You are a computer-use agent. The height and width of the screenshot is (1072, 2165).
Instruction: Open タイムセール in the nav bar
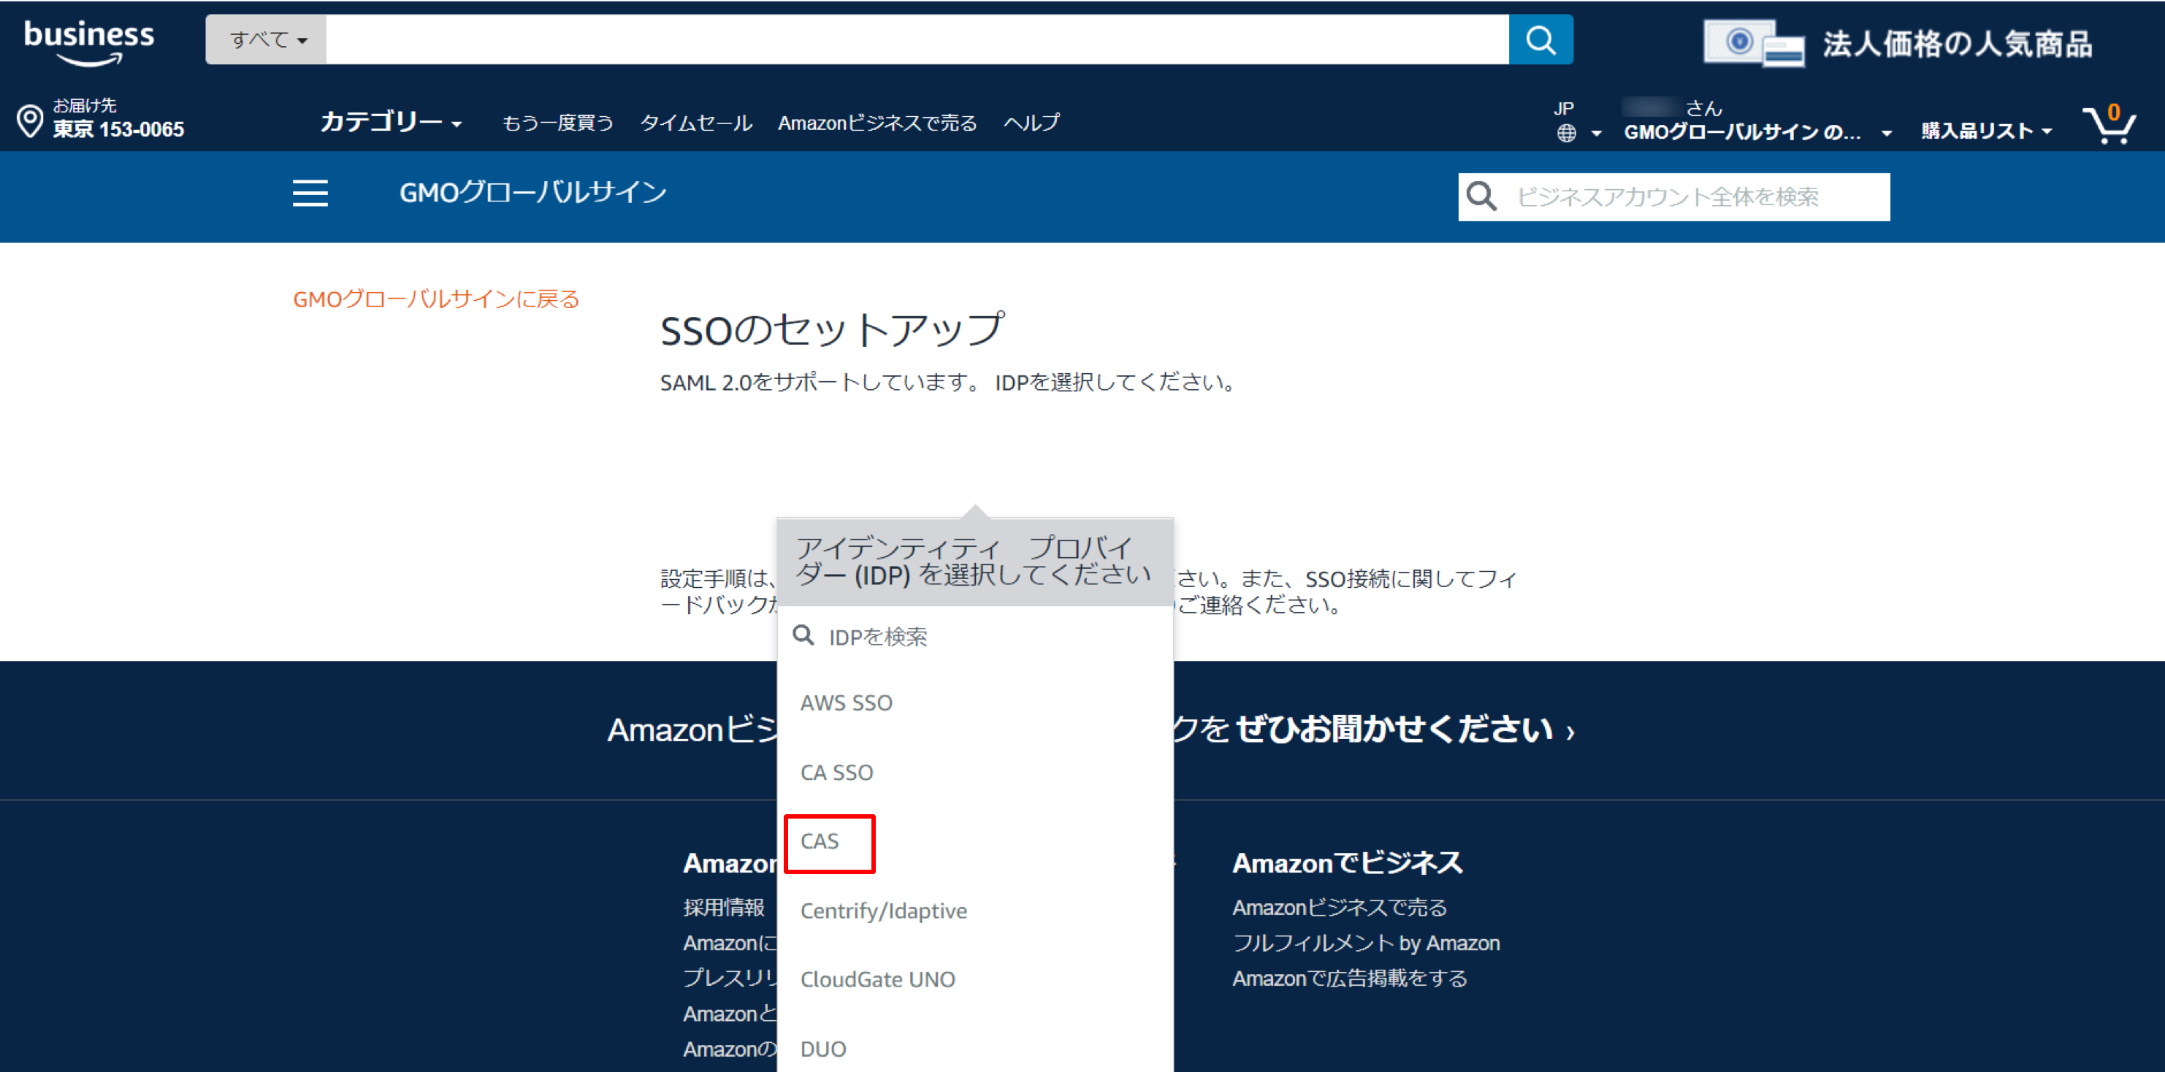pyautogui.click(x=696, y=123)
